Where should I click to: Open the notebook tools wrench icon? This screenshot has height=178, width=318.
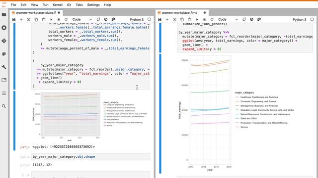click(x=4, y=67)
